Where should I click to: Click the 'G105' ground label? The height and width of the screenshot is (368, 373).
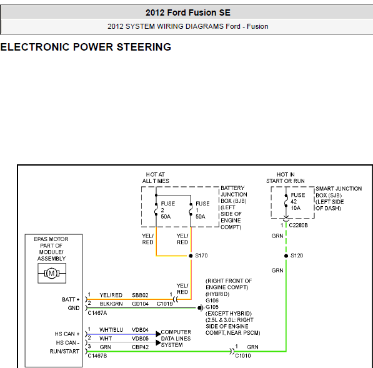coord(212,307)
